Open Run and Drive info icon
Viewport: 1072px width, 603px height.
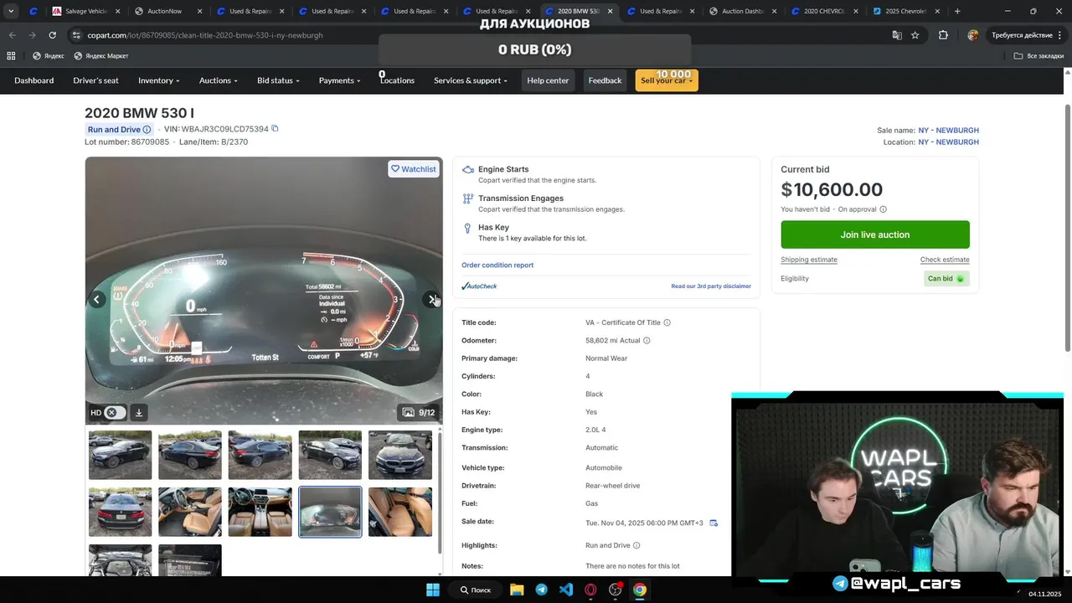coord(147,130)
